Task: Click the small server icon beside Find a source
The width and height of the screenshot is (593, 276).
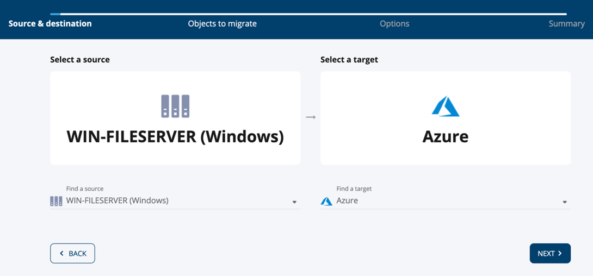Action: 56,201
